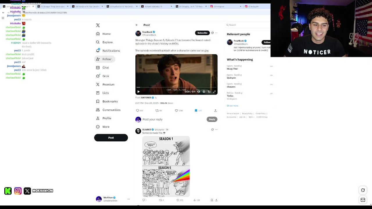
Task: Bookmark the SUAREZ comment
Action: click(212, 200)
